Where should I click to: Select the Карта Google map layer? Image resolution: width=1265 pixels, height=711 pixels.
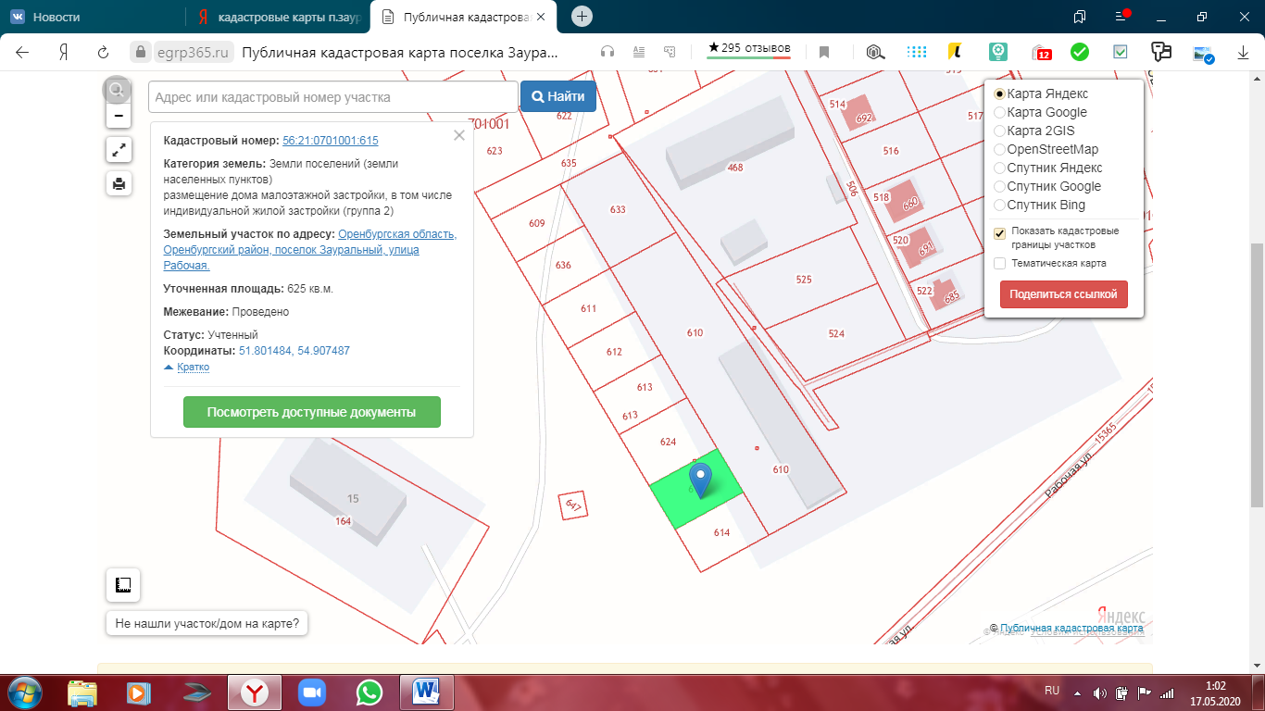1000,112
